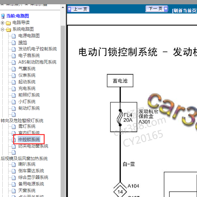Select 发动机电子控制系统 in tree

point(37,49)
